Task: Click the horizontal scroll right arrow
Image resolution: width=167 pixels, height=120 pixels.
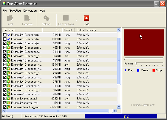Action: 115,111
